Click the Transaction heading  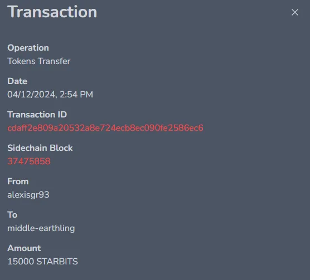(x=52, y=12)
